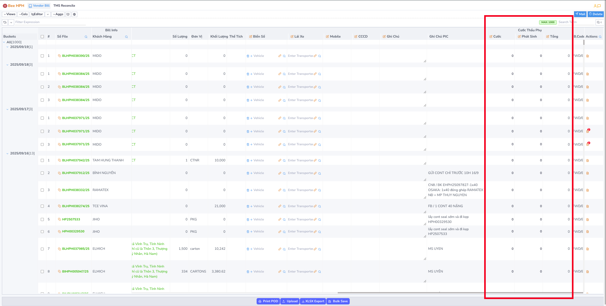Image resolution: width=606 pixels, height=306 pixels.
Task: Open the Views dropdown
Action: click(x=9, y=14)
